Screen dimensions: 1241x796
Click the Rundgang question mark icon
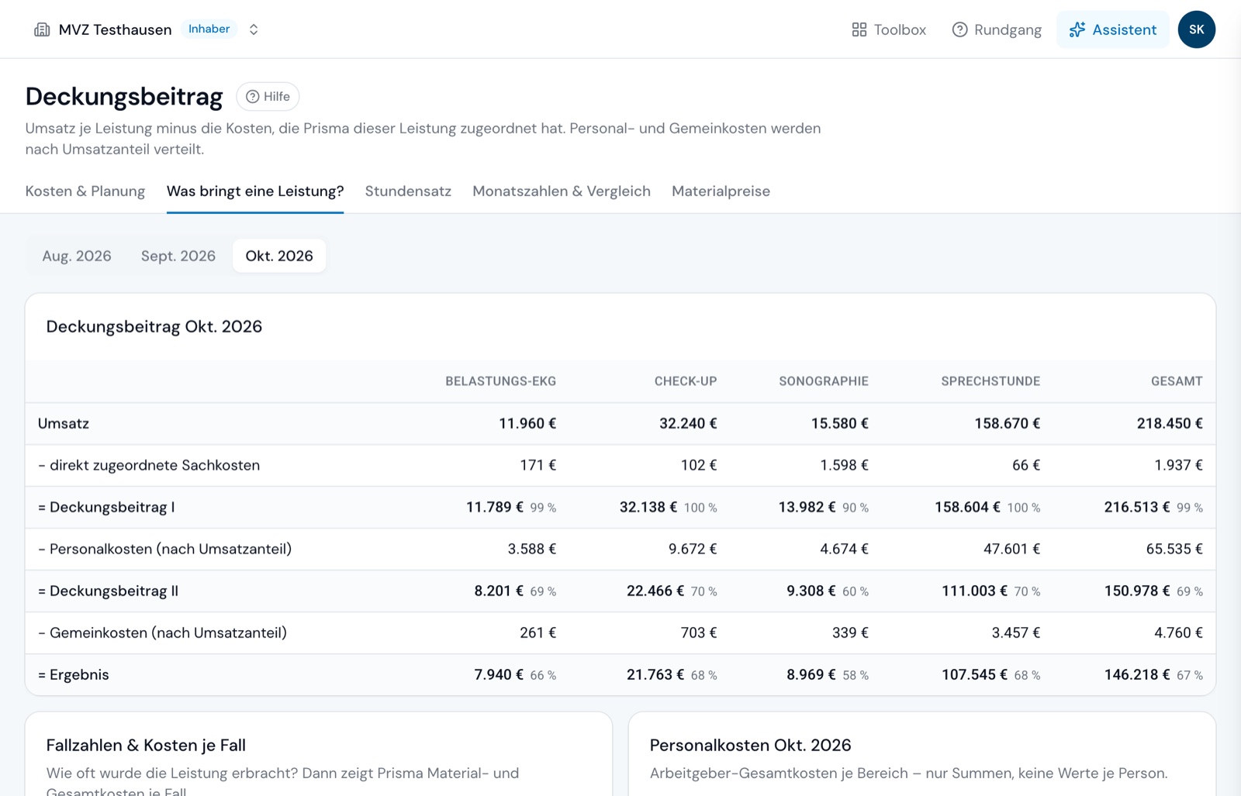(959, 29)
